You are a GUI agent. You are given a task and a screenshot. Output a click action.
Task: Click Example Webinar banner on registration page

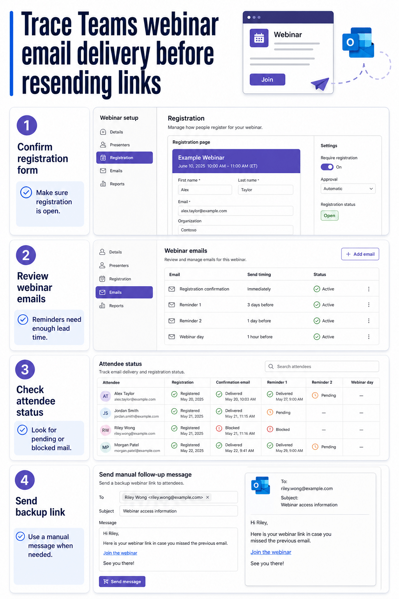coord(236,161)
